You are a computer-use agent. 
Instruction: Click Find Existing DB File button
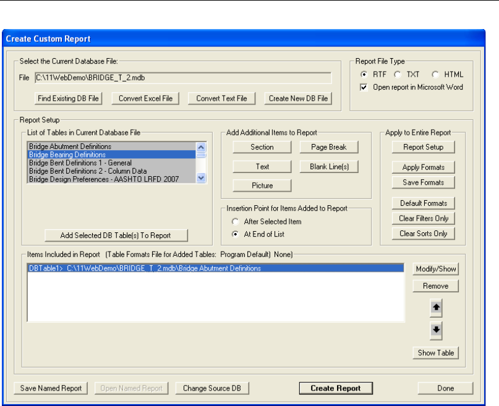[x=68, y=98]
